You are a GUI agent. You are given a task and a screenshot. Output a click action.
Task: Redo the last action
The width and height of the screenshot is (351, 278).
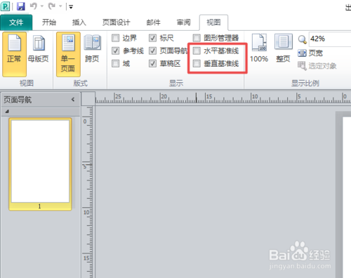coord(52,6)
